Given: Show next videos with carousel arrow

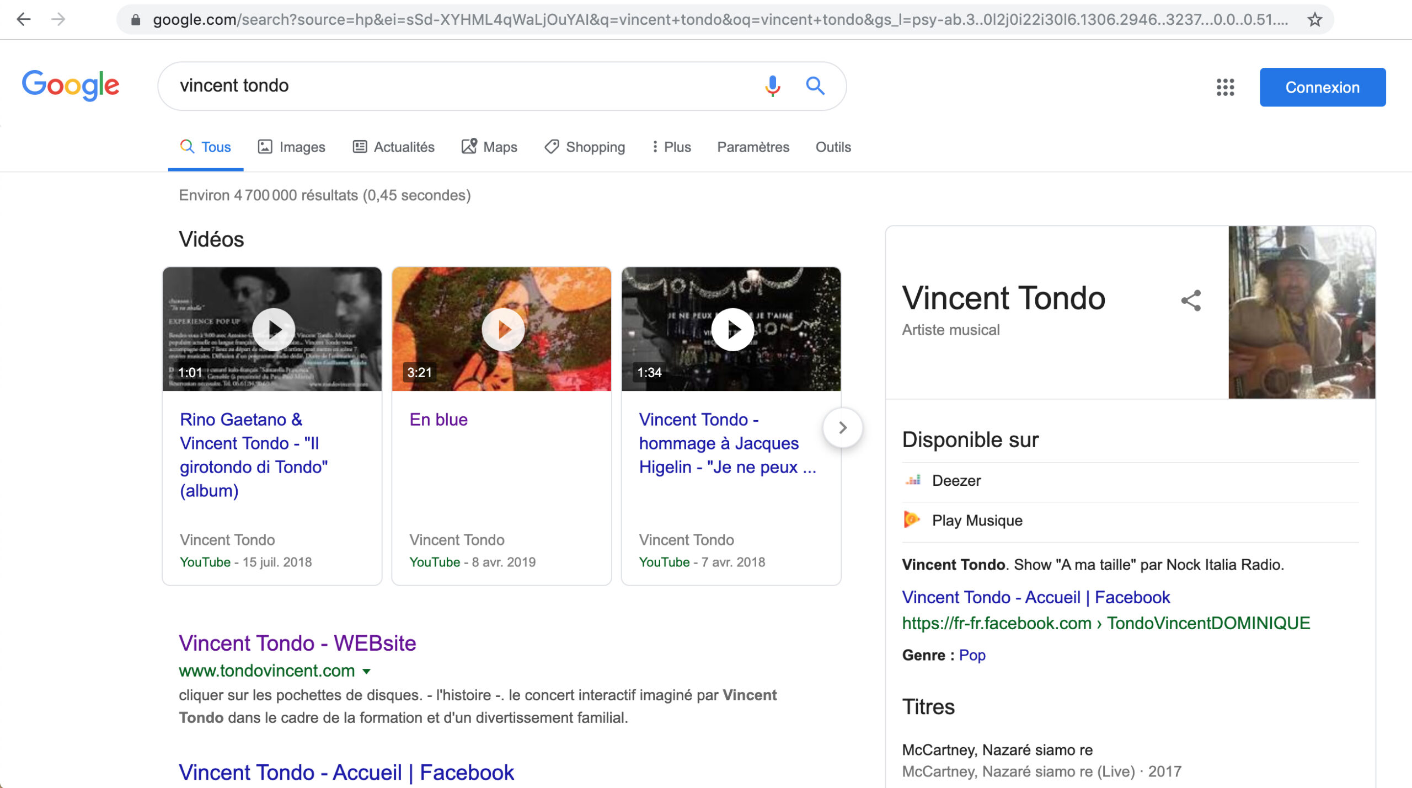Looking at the screenshot, I should pos(842,428).
